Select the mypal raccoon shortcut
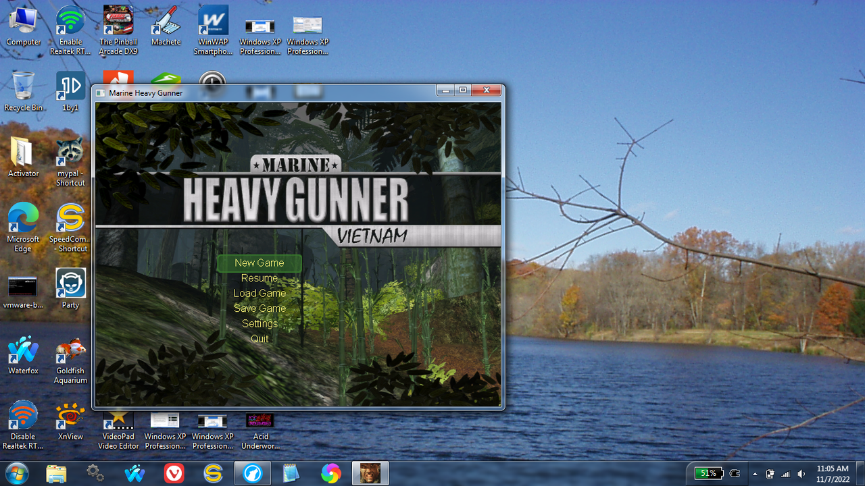This screenshot has width=865, height=486. pyautogui.click(x=70, y=162)
